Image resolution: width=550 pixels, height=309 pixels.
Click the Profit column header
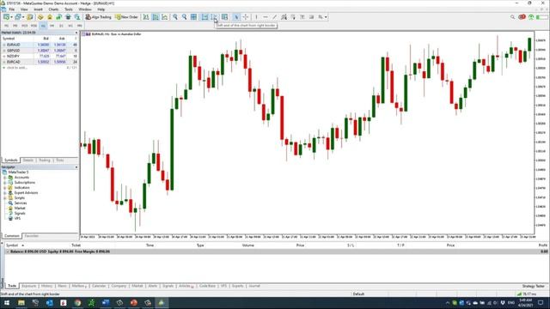542,245
